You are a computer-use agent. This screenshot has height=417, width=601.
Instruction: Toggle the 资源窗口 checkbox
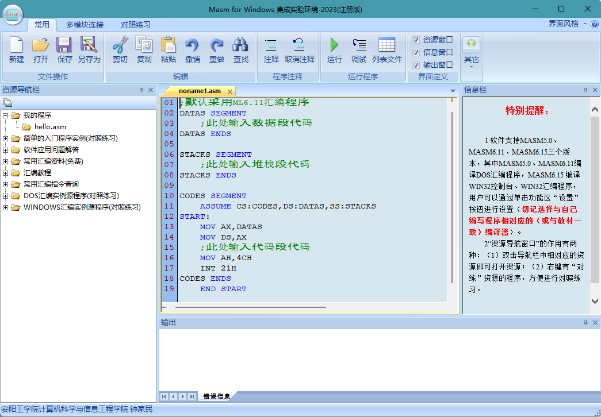(x=416, y=40)
